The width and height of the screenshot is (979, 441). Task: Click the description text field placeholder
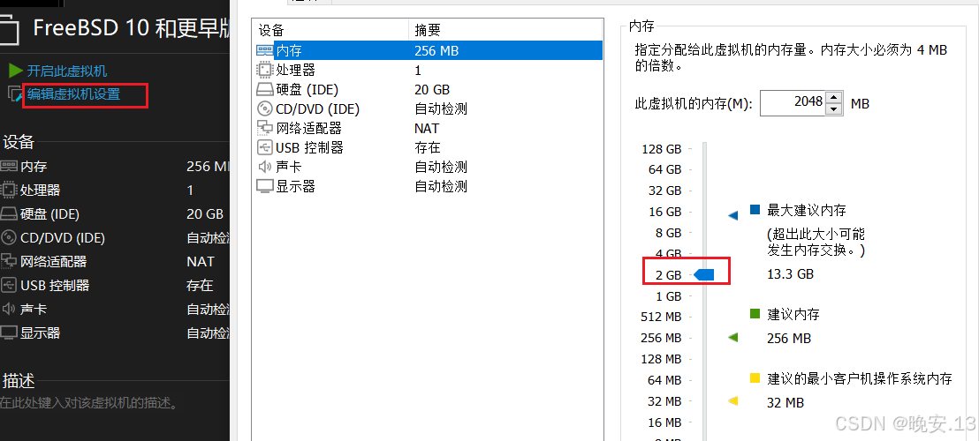pyautogui.click(x=88, y=403)
